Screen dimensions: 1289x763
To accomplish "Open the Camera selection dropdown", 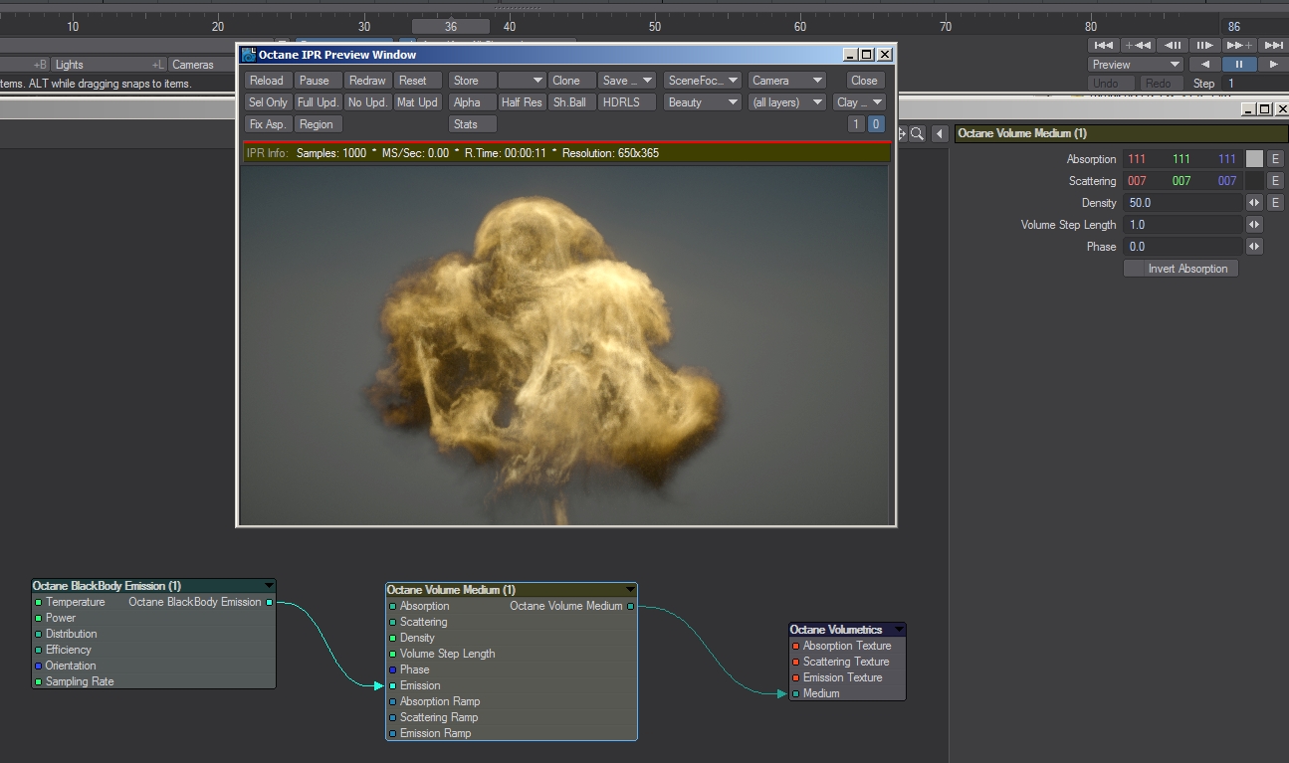I will [786, 81].
